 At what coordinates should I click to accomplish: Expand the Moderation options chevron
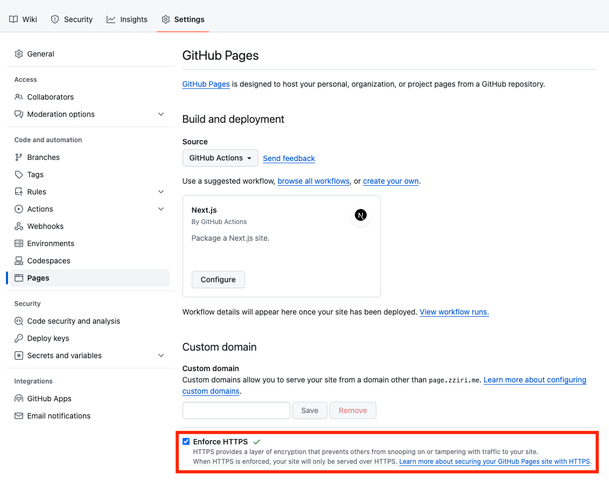pyautogui.click(x=161, y=114)
